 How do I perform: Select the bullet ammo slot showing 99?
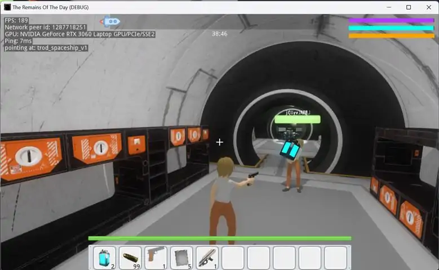tap(130, 258)
